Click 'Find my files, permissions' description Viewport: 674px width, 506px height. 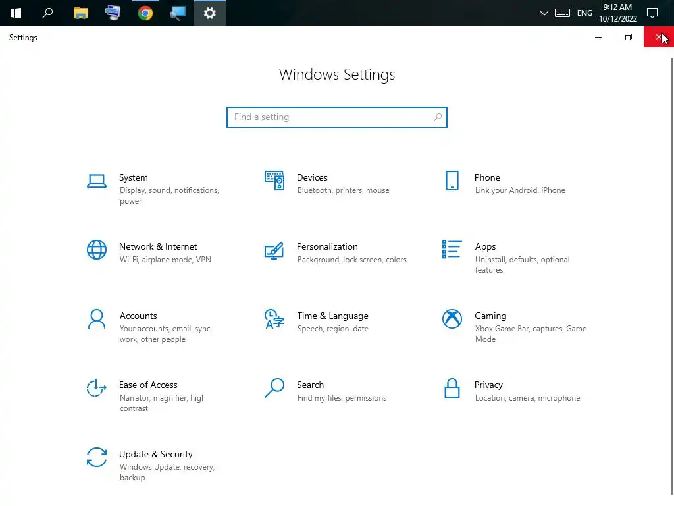[x=342, y=398]
